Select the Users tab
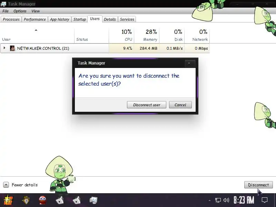The height and width of the screenshot is (207, 276). [x=95, y=19]
